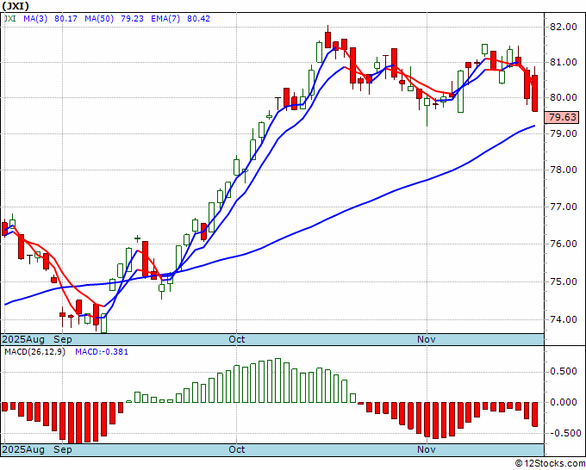
Task: Click the MA(50) legend label
Action: coord(99,18)
